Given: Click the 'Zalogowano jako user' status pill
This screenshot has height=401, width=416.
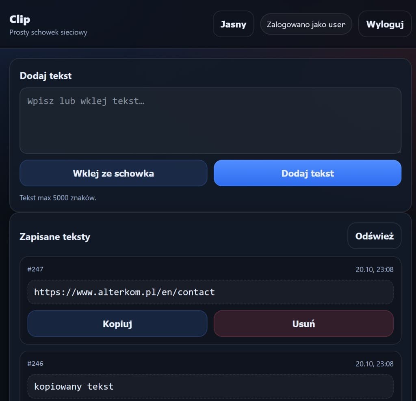Looking at the screenshot, I should click(x=306, y=24).
